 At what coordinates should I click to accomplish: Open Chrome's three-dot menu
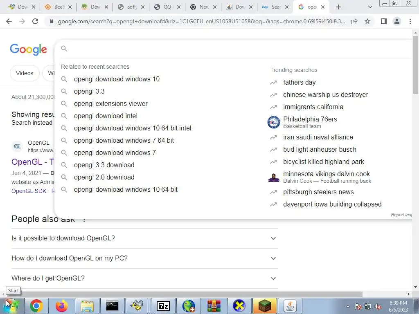coord(410,21)
